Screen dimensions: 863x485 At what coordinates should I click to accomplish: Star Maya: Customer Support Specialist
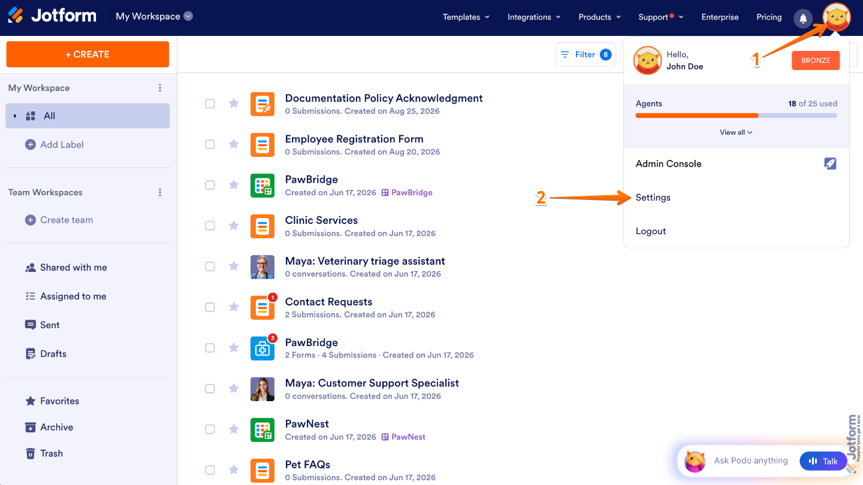coord(234,388)
